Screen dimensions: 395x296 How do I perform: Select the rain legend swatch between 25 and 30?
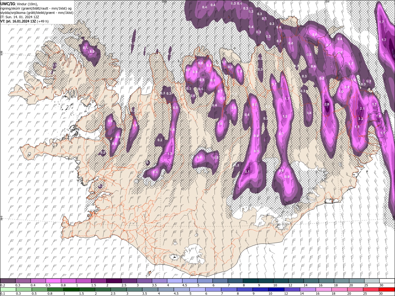[371, 290]
